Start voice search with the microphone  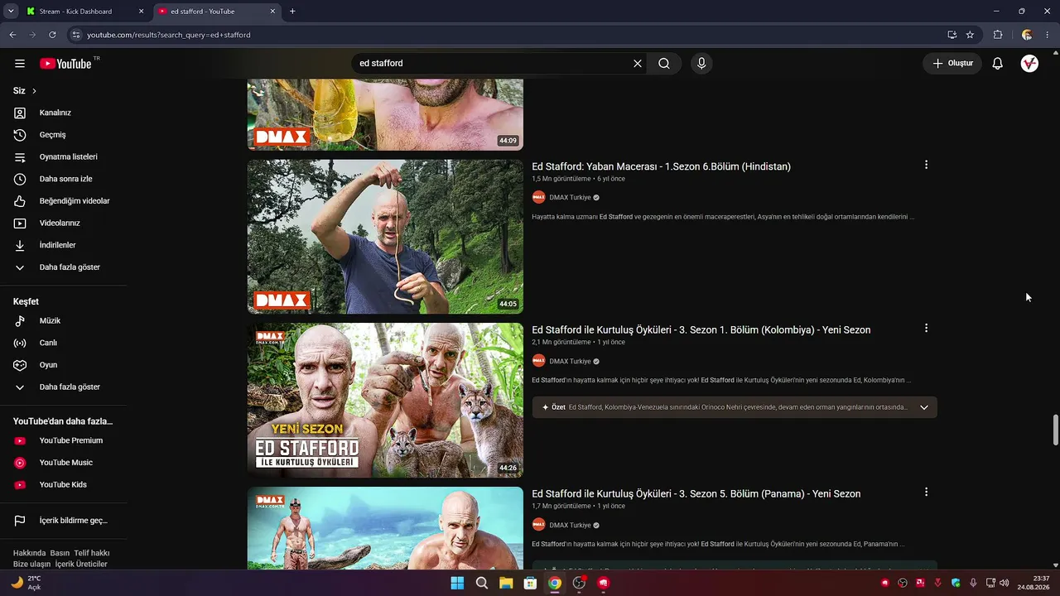click(x=701, y=64)
